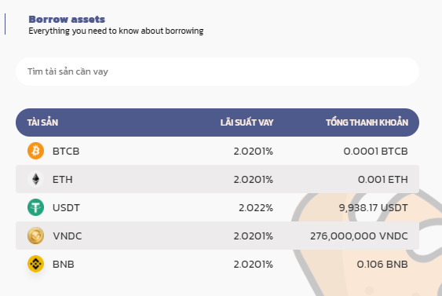This screenshot has width=442, height=296.
Task: Click the ETH diamond icon
Action: pyautogui.click(x=35, y=179)
